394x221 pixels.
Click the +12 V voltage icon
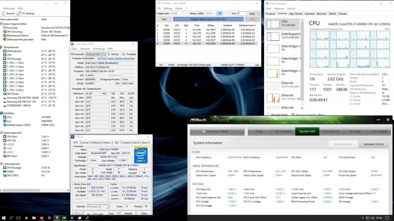(5, 152)
